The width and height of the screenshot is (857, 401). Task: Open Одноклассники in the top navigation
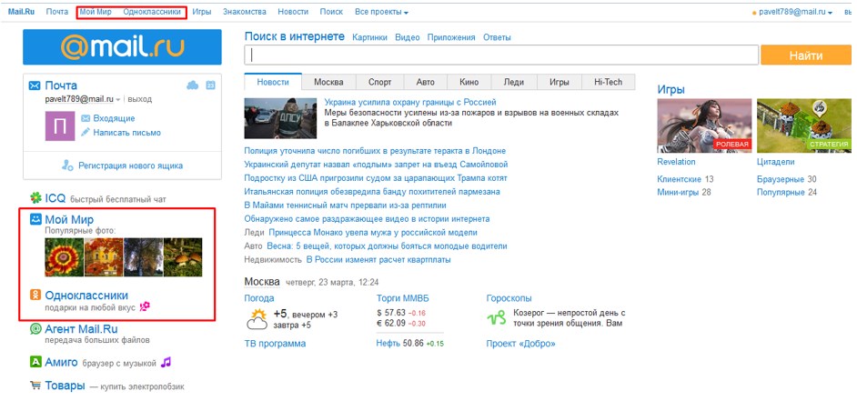point(152,12)
